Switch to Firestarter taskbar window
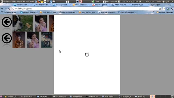Viewport: 174px width, 98px height. (x=93, y=96)
